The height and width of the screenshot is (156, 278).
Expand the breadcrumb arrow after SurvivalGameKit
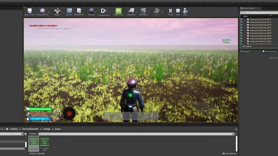click(x=41, y=129)
